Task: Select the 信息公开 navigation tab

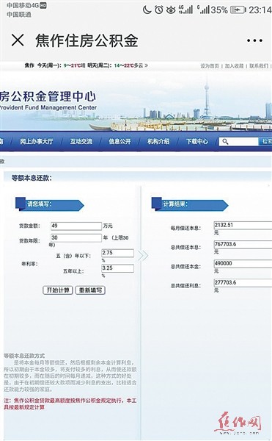Action: 120,141
